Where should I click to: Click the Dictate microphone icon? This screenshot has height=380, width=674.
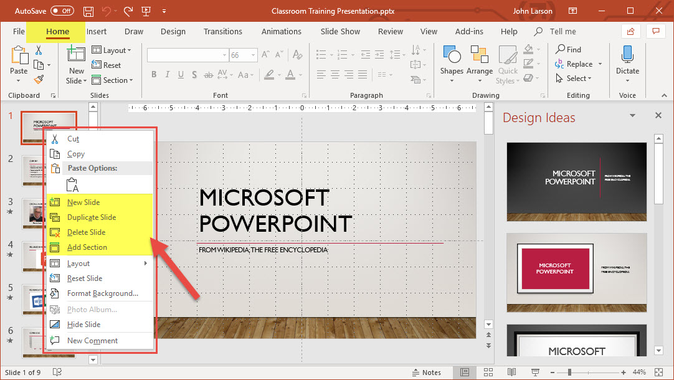627,55
